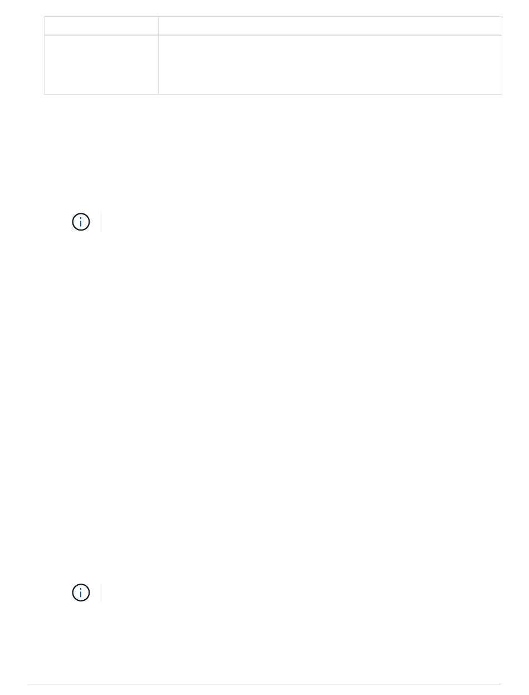The image size is (529, 695).
Task: Click the blank page area between both info icons
Action: (x=264, y=407)
